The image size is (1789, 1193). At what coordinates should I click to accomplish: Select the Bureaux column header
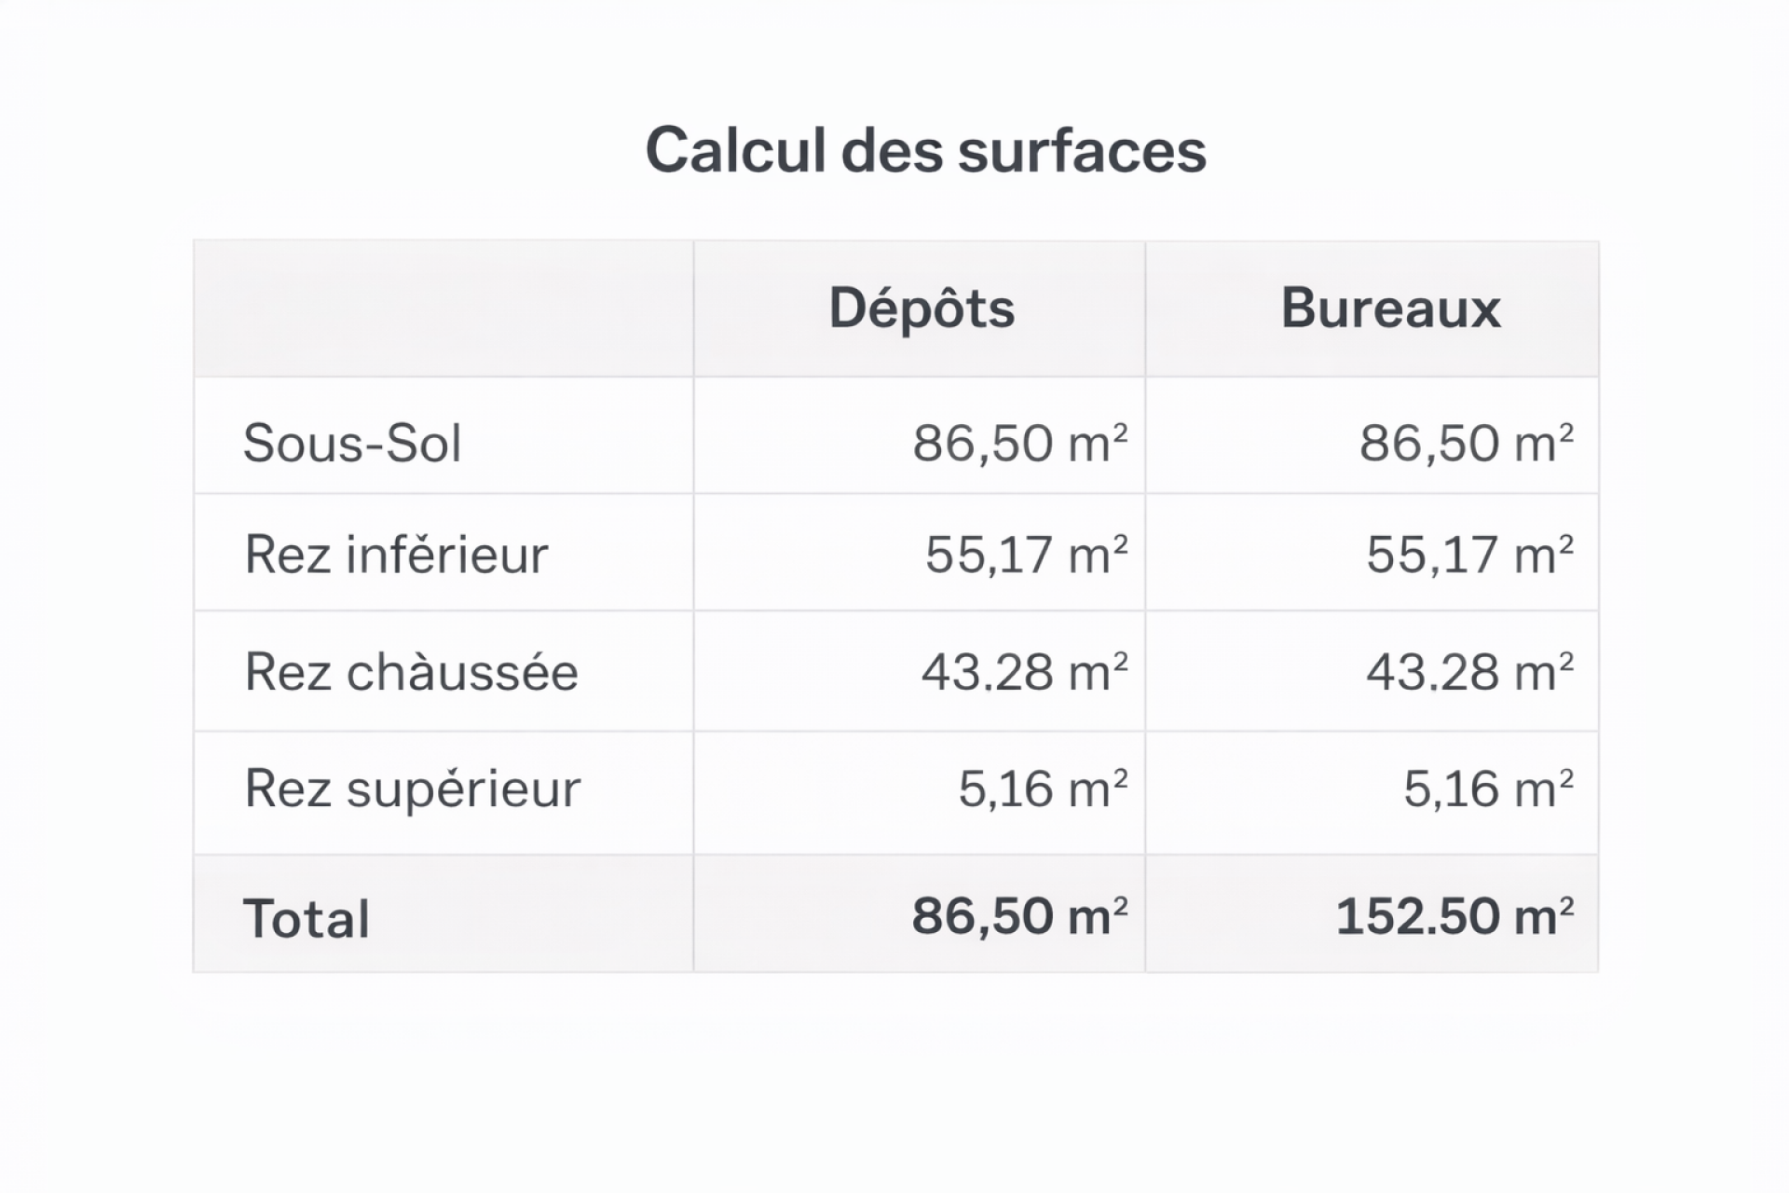pos(1390,309)
